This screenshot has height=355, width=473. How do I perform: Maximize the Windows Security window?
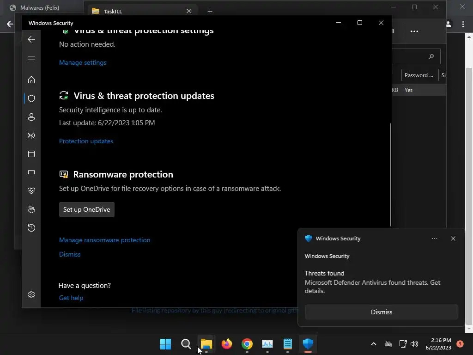click(x=359, y=23)
